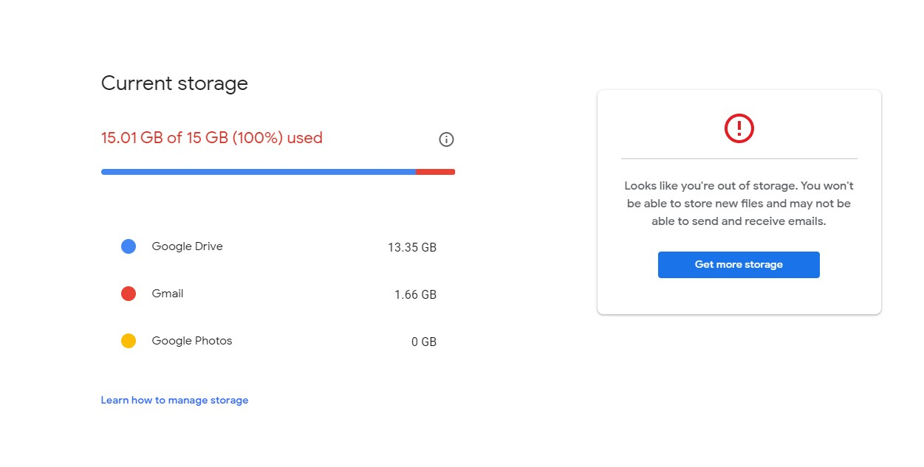This screenshot has width=924, height=467.
Task: Click the red segment of the storage bar
Action: click(x=436, y=171)
